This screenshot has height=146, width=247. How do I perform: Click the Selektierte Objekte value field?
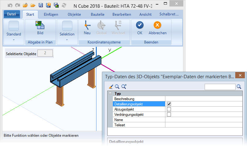45,53
